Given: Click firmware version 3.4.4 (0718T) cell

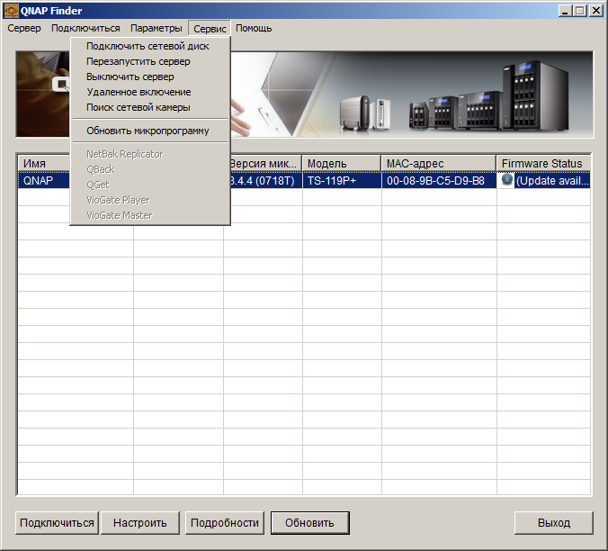Looking at the screenshot, I should point(265,181).
